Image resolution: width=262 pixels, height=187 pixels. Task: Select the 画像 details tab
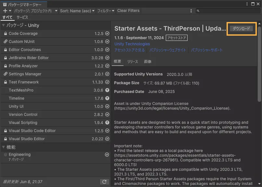click(x=148, y=62)
